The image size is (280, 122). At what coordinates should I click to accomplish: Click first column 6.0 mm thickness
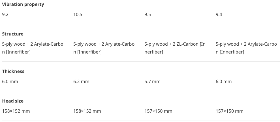tap(10, 81)
